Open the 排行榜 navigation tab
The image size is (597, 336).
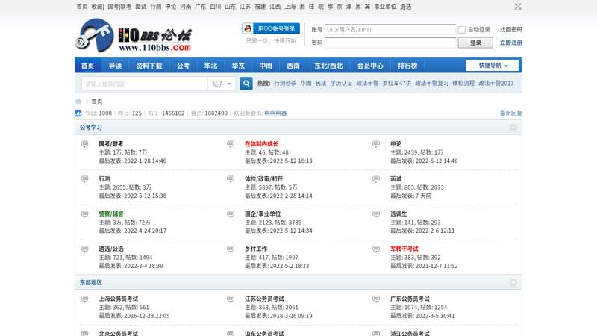pos(407,66)
